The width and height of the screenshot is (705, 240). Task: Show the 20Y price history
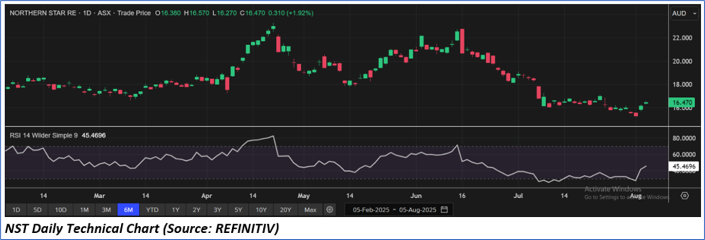(285, 210)
